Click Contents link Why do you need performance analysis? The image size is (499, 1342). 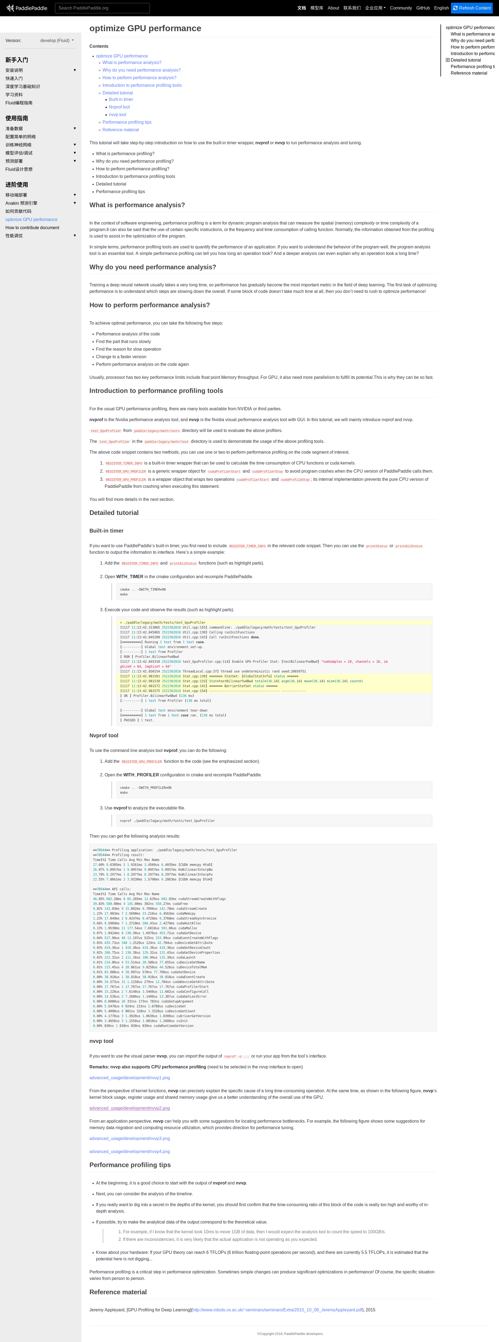(142, 70)
